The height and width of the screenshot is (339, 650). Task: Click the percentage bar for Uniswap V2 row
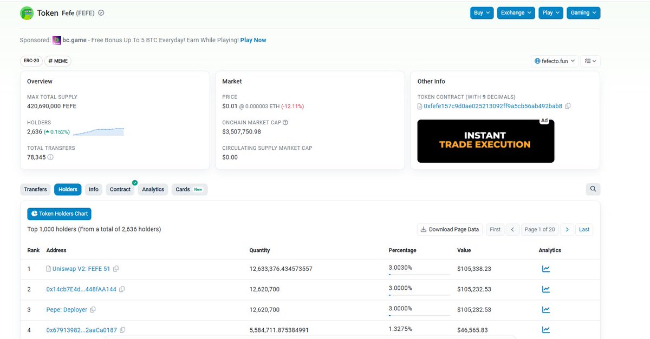[x=419, y=275]
